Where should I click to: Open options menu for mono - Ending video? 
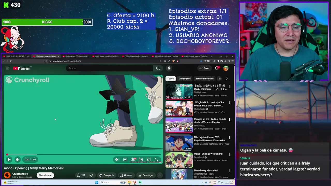pyautogui.click(x=229, y=154)
